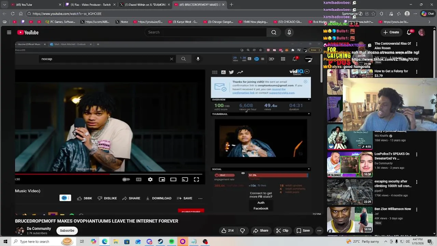The width and height of the screenshot is (437, 246).
Task: Start voice search with the microphone icon
Action: pyautogui.click(x=289, y=32)
